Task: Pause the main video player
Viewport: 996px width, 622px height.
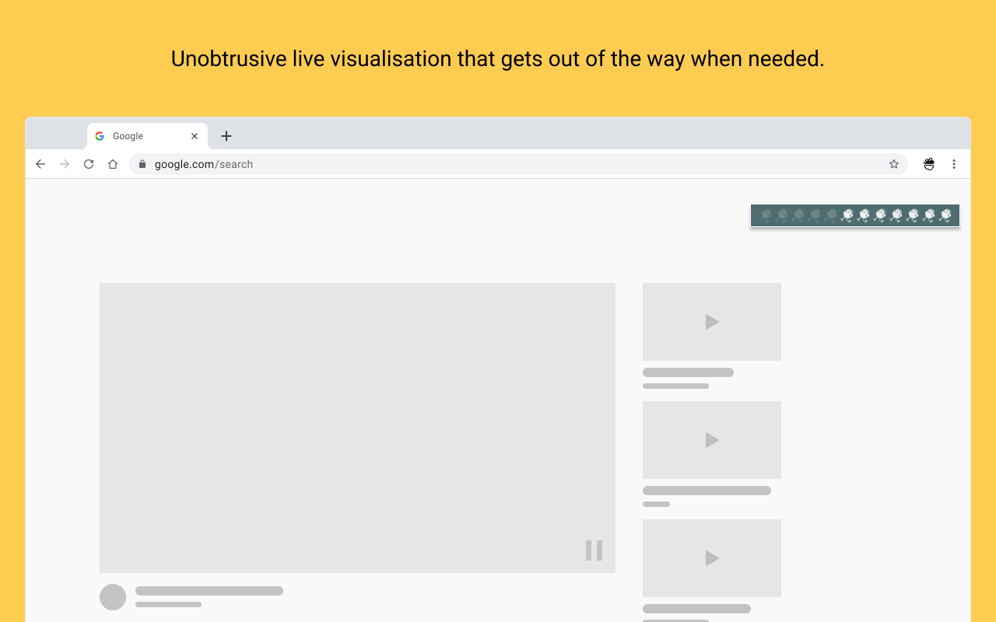Action: tap(594, 550)
